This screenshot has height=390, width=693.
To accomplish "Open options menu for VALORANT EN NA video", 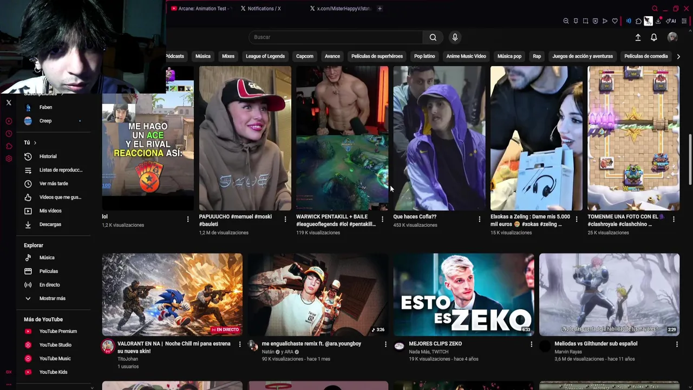I will pos(240,344).
